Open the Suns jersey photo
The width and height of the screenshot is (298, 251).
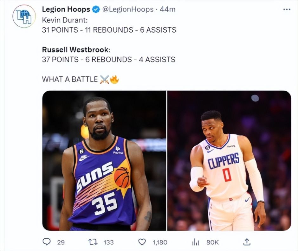[104, 160]
